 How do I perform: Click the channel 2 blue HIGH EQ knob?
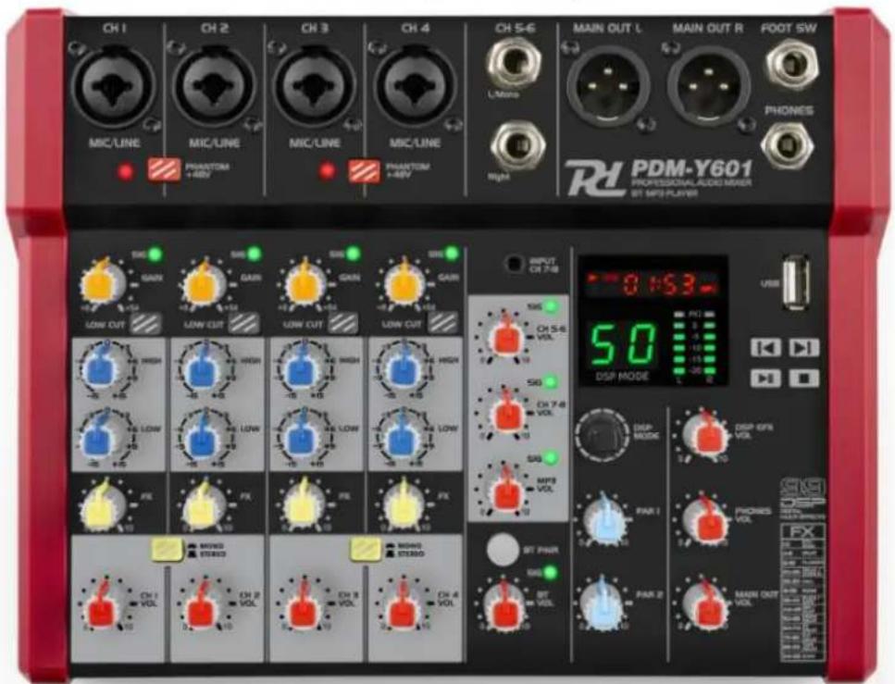point(205,366)
